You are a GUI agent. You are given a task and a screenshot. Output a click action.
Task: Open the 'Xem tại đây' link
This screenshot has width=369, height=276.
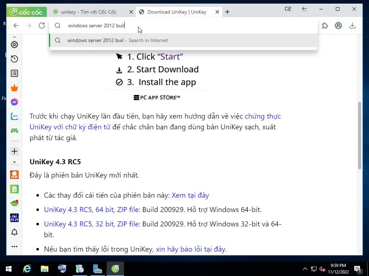coord(190,195)
